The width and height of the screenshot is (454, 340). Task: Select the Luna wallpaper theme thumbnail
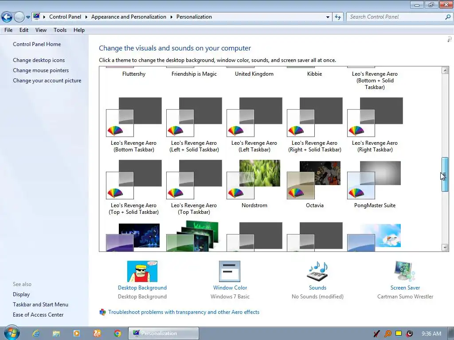pyautogui.click(x=133, y=237)
